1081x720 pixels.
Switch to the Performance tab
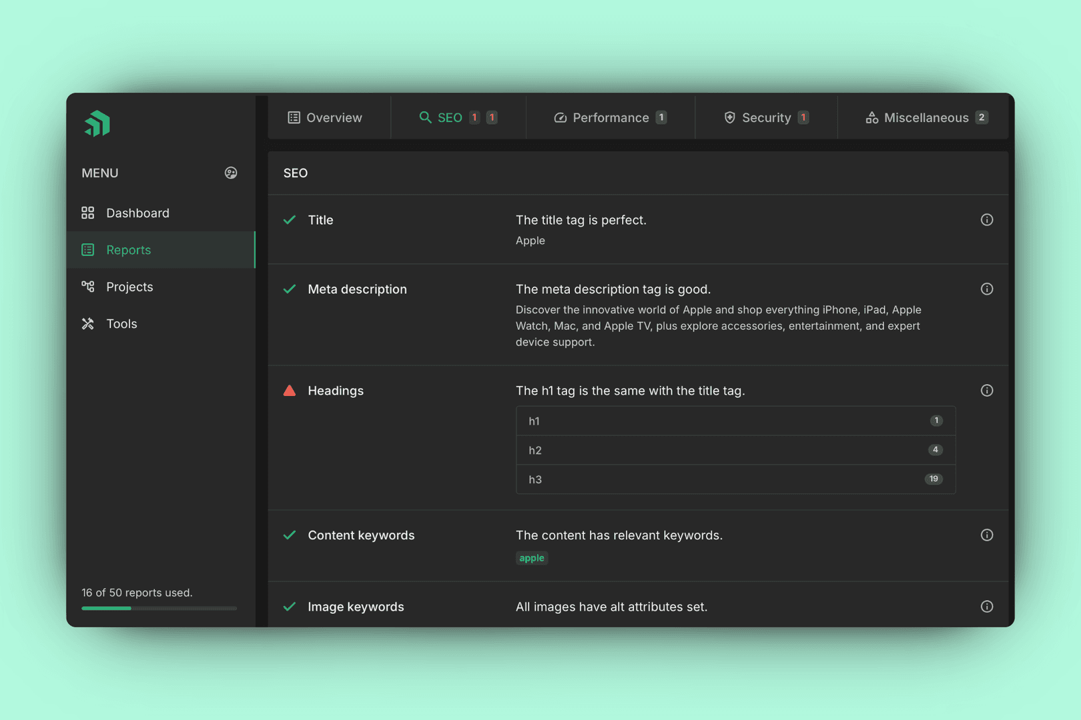tap(610, 118)
